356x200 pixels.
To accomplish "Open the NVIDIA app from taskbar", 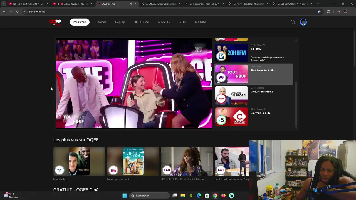I will [191, 196].
